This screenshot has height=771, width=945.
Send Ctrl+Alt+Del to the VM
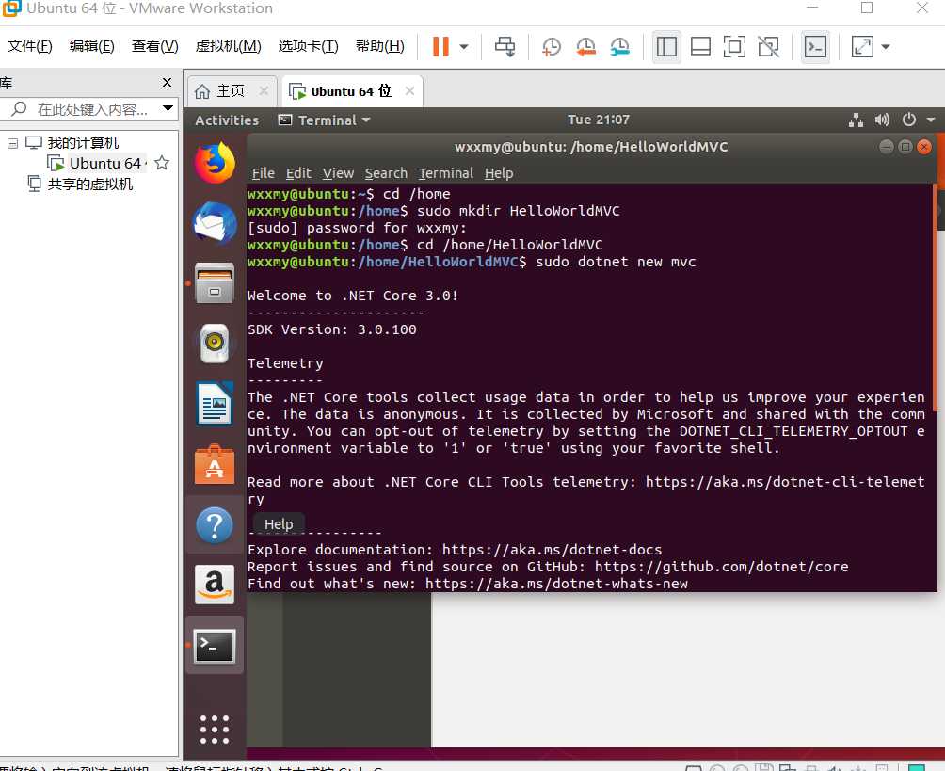pos(505,46)
